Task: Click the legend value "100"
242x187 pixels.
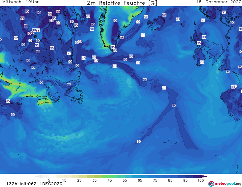Action: pos(201,180)
